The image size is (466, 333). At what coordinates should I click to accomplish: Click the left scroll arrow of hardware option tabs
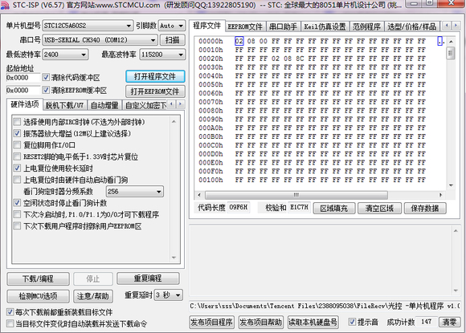click(171, 104)
